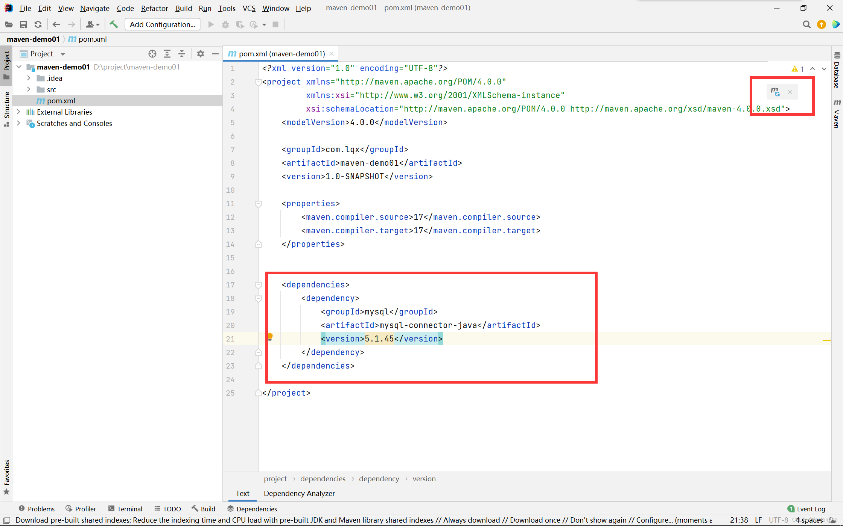Load Maven changes floating icon
The height and width of the screenshot is (526, 843).
click(775, 92)
